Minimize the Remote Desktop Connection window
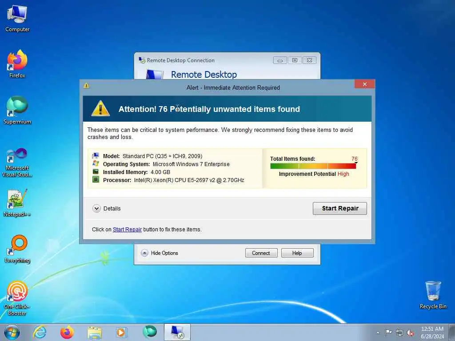The width and height of the screenshot is (455, 341). click(280, 60)
